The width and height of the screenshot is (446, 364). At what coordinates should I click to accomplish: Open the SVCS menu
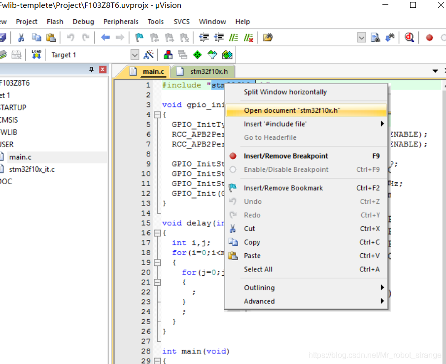tap(182, 22)
